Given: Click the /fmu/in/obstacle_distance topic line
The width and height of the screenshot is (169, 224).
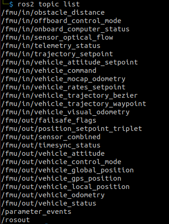Looking at the screenshot, I should point(53,12).
